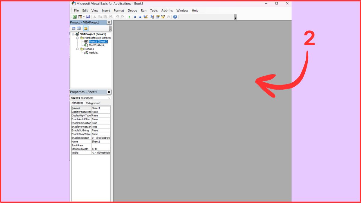Viewport: 361px width, 203px height.
Task: Click the Redo arrow icon
Action: click(x=122, y=17)
